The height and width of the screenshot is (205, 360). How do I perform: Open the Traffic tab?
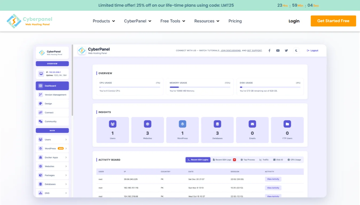tap(264, 160)
